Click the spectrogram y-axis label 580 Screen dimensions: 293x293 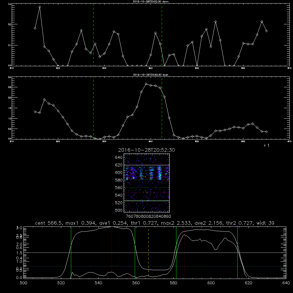119,180
